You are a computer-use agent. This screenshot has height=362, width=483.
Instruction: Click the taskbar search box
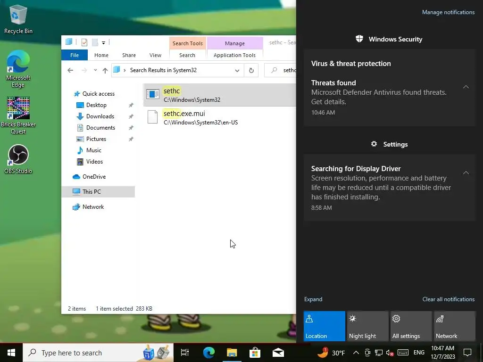98,353
